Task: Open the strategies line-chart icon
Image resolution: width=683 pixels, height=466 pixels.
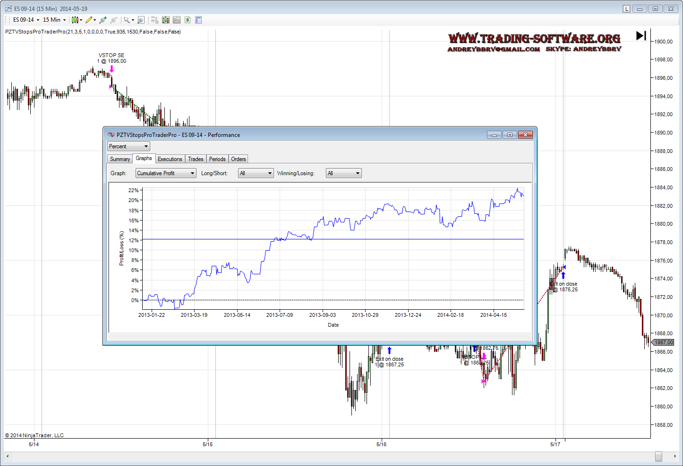Action: [x=176, y=20]
